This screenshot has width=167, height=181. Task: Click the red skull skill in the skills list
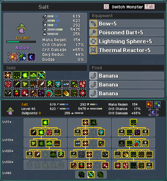click(x=50, y=93)
